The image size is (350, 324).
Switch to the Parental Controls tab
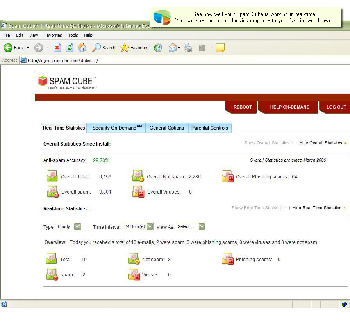click(210, 128)
